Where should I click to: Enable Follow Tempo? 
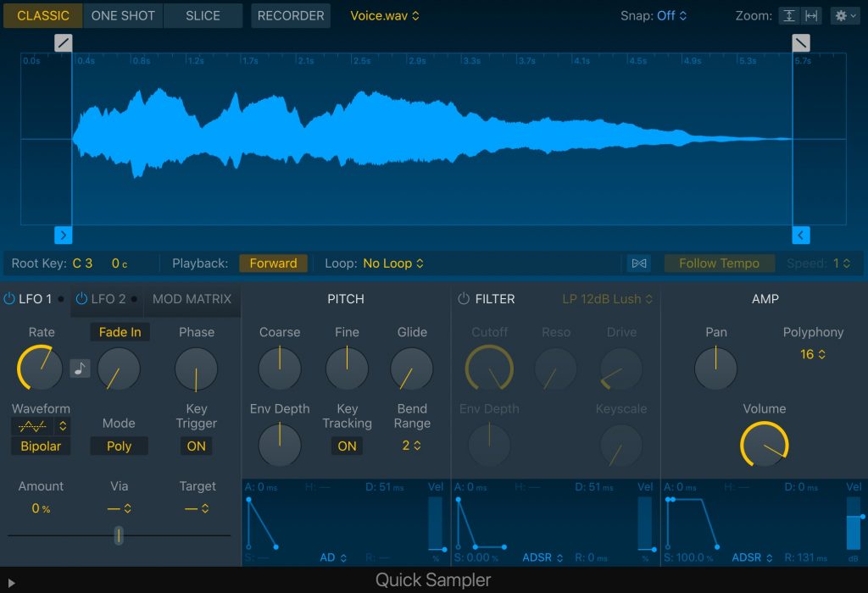[719, 263]
